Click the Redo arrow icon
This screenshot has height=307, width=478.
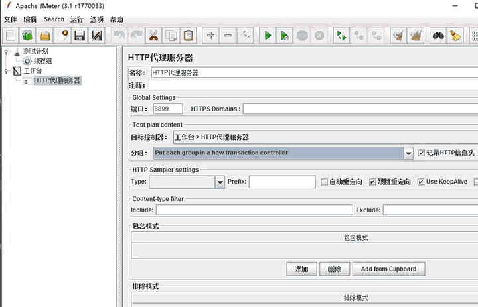point(136,36)
